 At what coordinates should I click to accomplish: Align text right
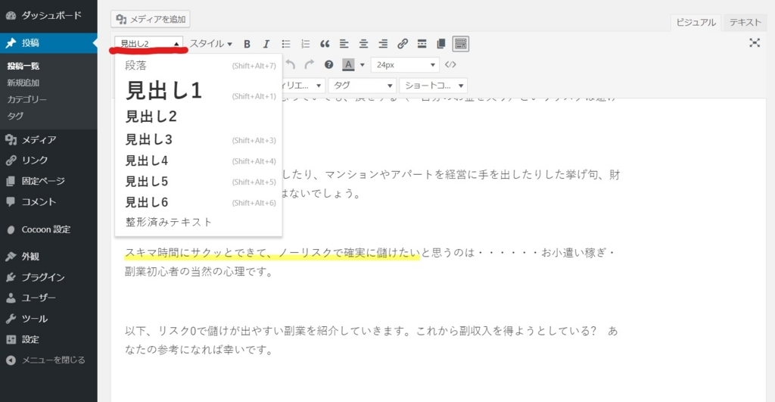pyautogui.click(x=383, y=44)
